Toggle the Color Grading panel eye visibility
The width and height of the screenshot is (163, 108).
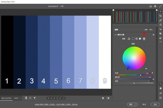pyautogui.click(x=153, y=35)
